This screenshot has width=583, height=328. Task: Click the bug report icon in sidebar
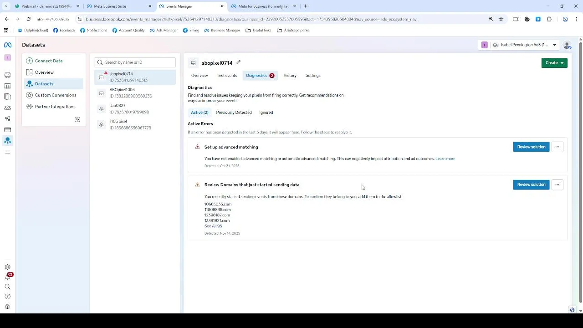tap(7, 307)
